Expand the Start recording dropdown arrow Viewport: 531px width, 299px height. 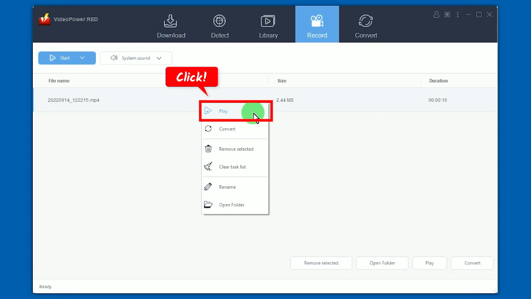[x=83, y=58]
